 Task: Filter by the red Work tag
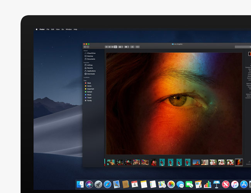click(x=89, y=83)
